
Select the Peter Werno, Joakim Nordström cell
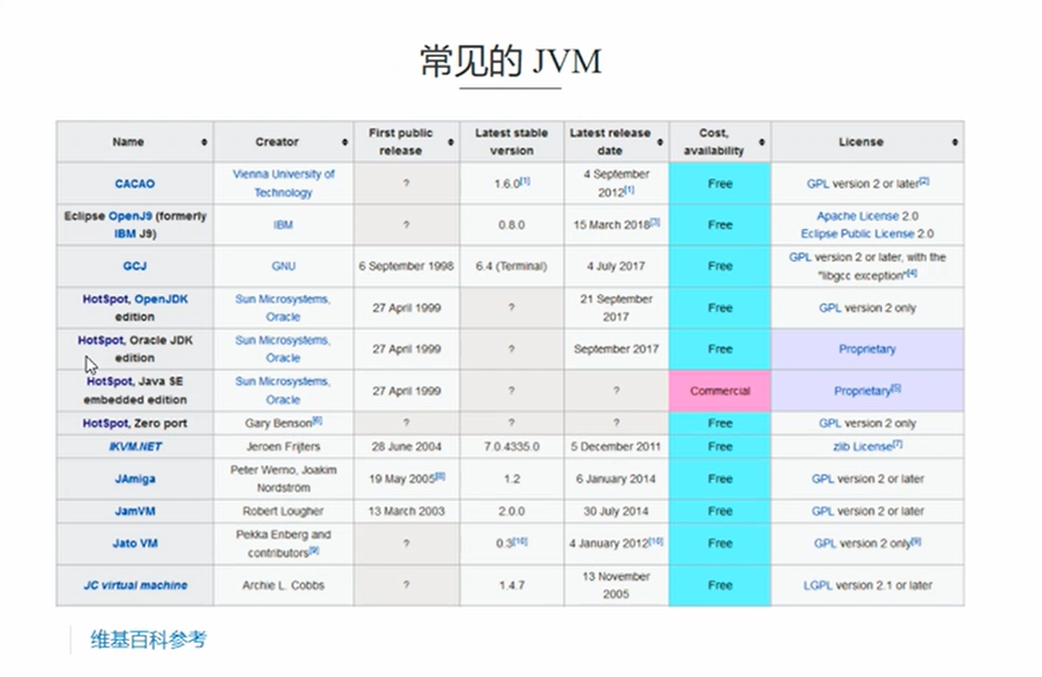pos(284,479)
